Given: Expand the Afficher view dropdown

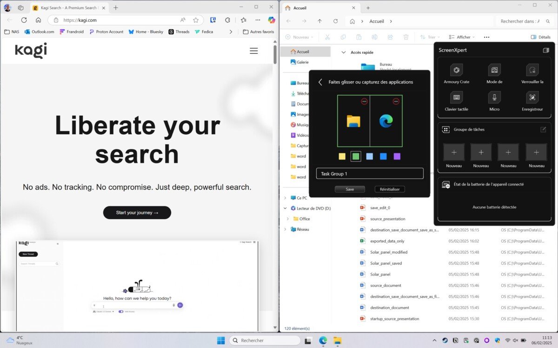Looking at the screenshot, I should coord(462,37).
